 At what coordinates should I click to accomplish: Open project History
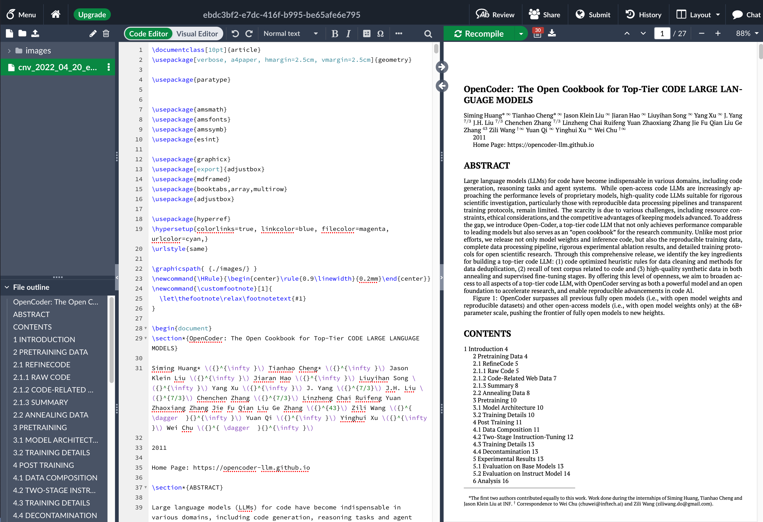(x=643, y=14)
